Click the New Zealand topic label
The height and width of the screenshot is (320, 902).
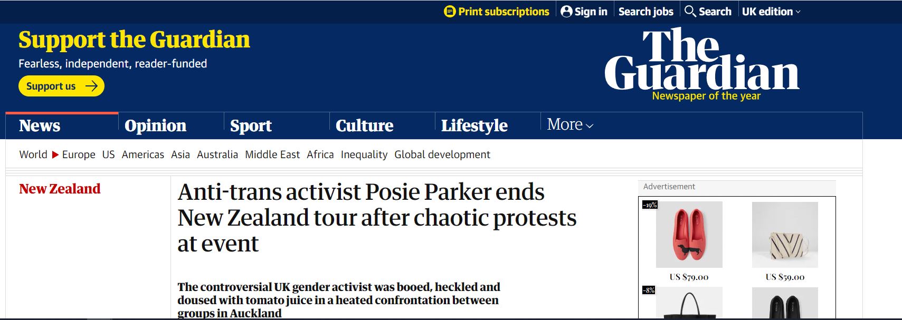coord(60,189)
